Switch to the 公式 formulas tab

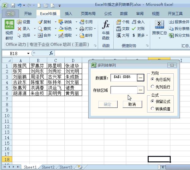108,14
